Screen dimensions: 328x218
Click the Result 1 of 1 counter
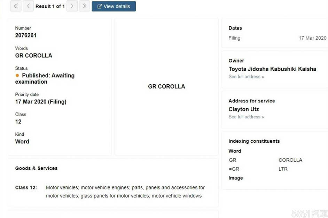50,6
